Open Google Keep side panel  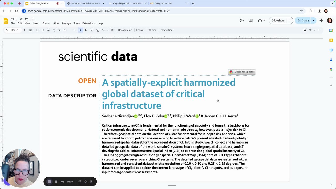(x=331, y=40)
